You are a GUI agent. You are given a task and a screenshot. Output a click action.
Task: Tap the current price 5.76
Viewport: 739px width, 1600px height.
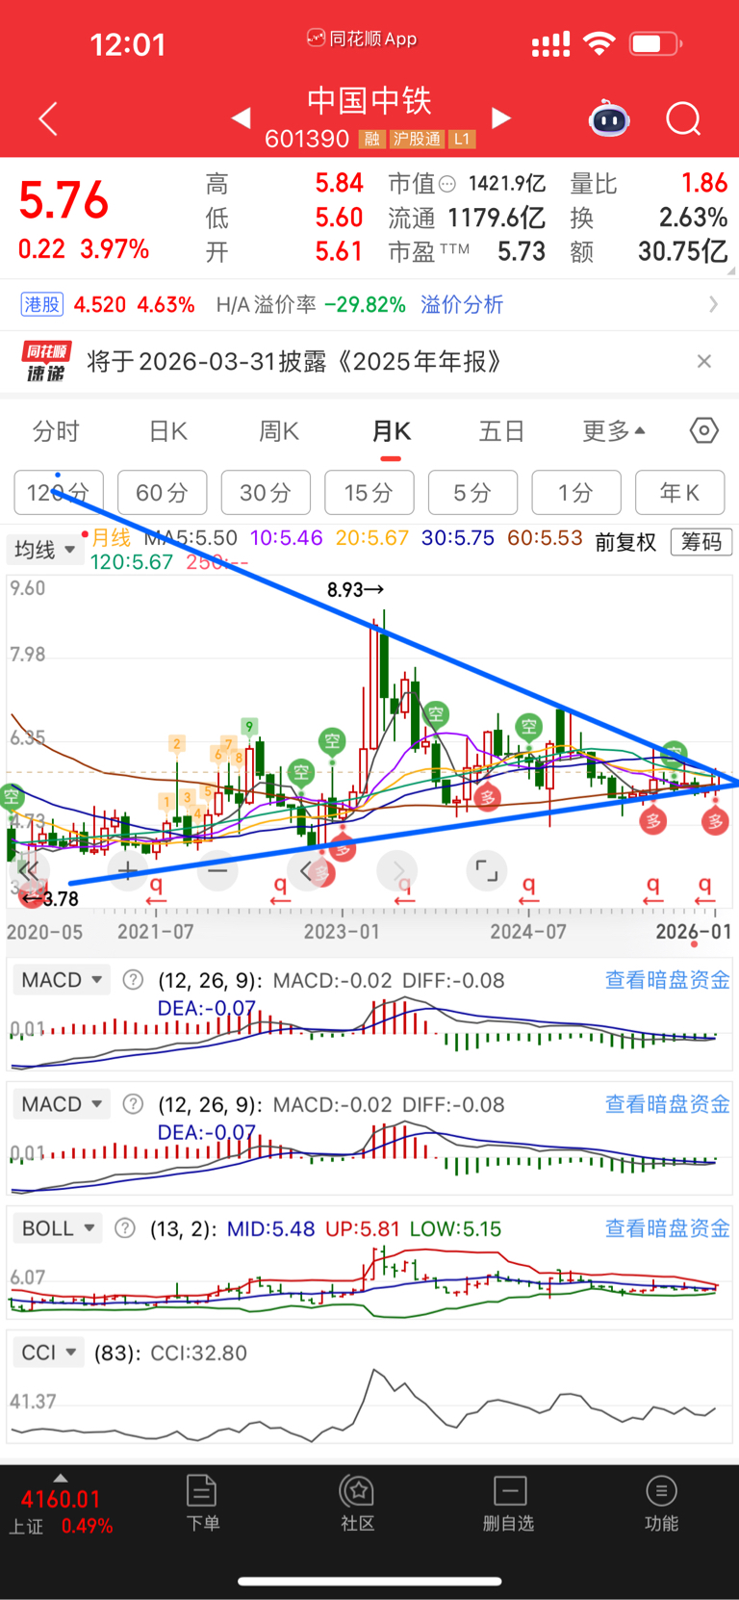coord(64,200)
